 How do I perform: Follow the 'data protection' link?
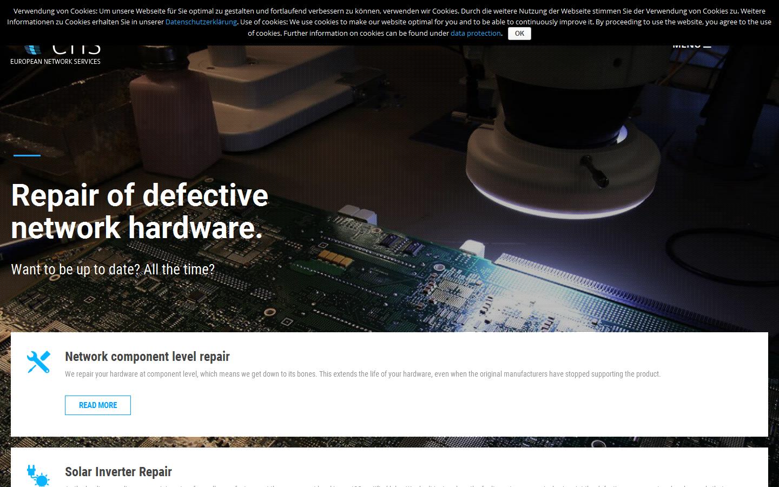coord(476,34)
